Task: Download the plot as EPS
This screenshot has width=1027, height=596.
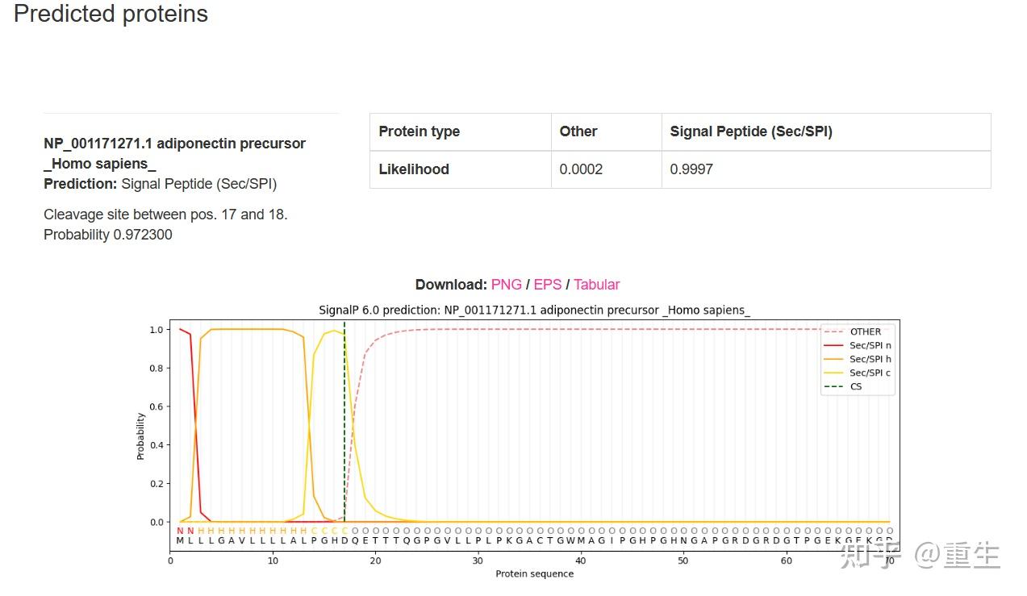Action: pyautogui.click(x=547, y=285)
